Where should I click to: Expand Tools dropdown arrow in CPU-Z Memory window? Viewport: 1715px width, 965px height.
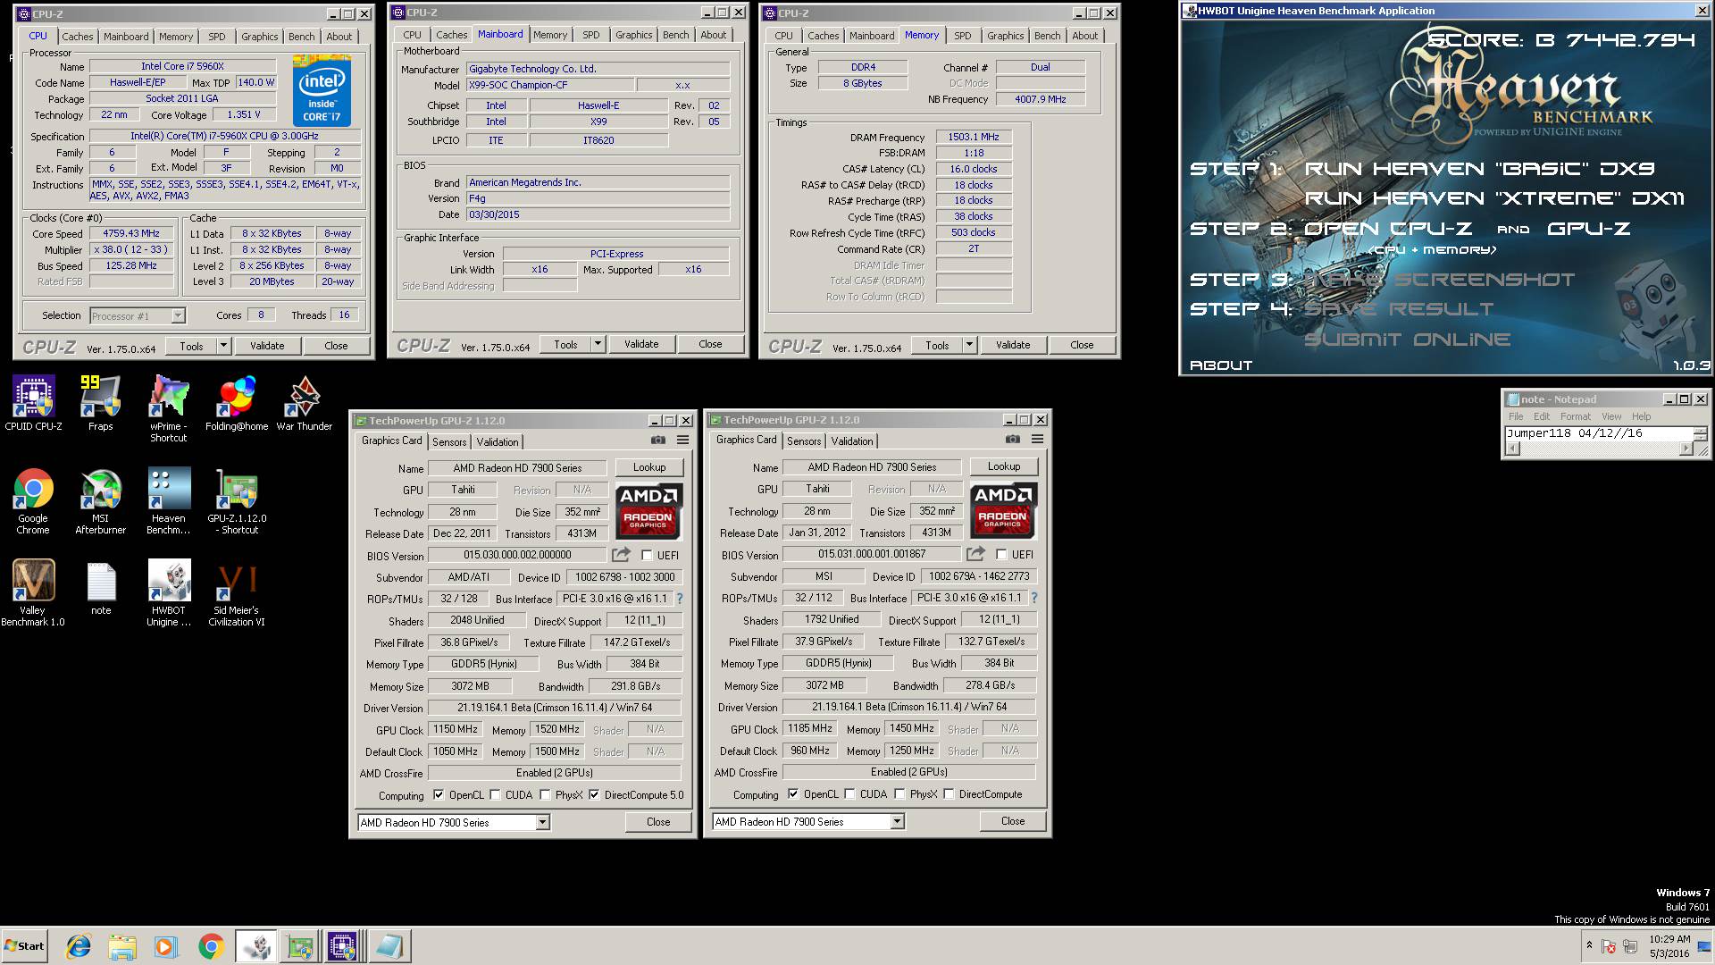[x=969, y=345]
